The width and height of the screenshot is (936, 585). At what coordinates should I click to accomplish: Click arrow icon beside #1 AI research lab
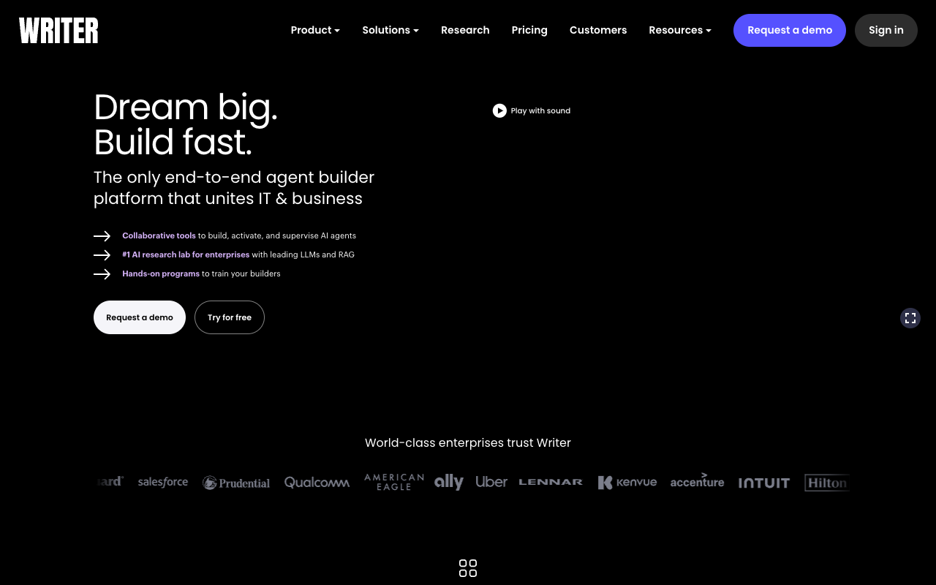click(x=102, y=254)
